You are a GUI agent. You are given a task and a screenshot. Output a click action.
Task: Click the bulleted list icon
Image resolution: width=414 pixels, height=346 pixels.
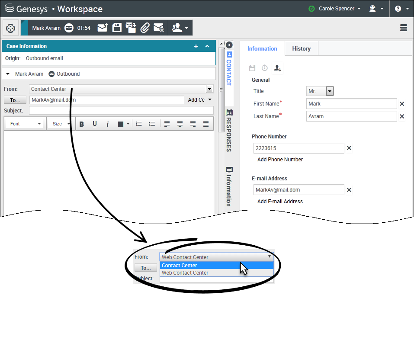coord(152,124)
